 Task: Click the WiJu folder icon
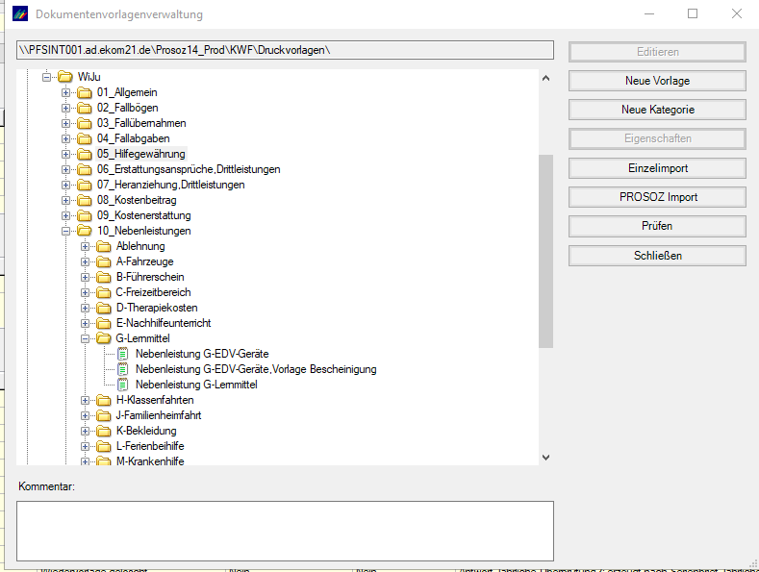click(65, 77)
